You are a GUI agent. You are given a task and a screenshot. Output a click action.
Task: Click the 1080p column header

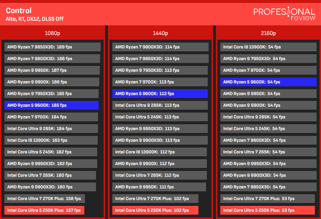click(x=53, y=33)
